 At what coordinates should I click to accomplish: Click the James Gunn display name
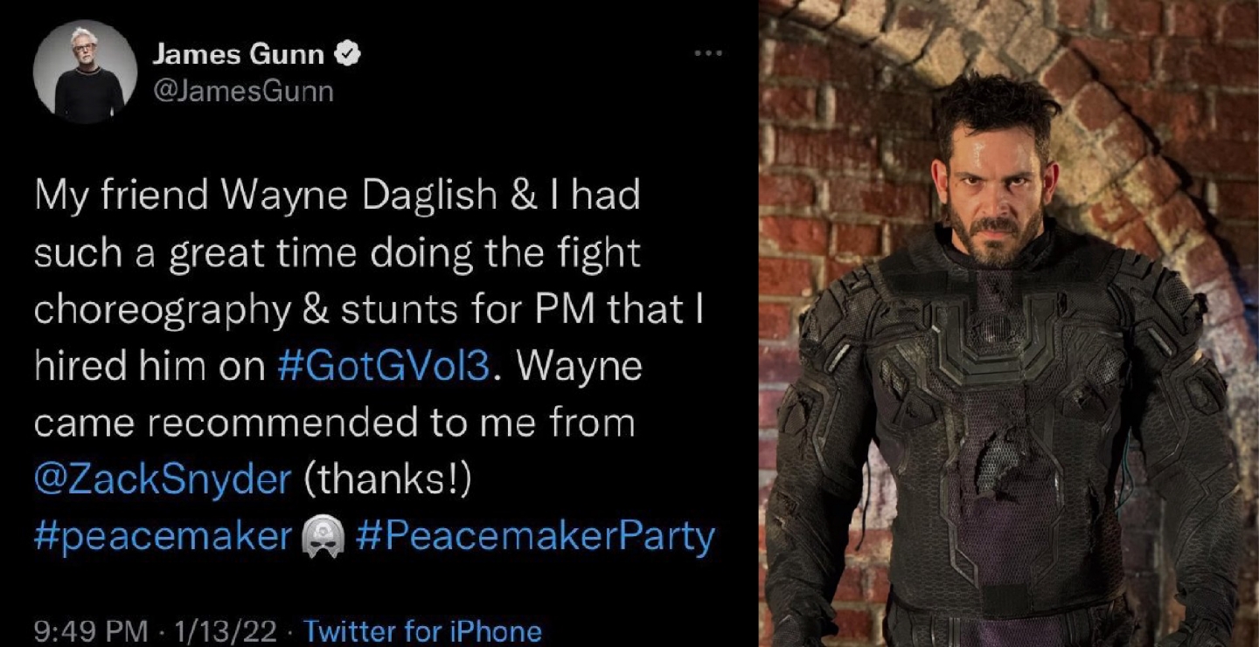(x=238, y=55)
